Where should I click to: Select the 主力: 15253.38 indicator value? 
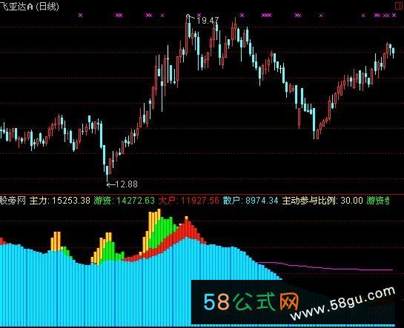point(60,201)
